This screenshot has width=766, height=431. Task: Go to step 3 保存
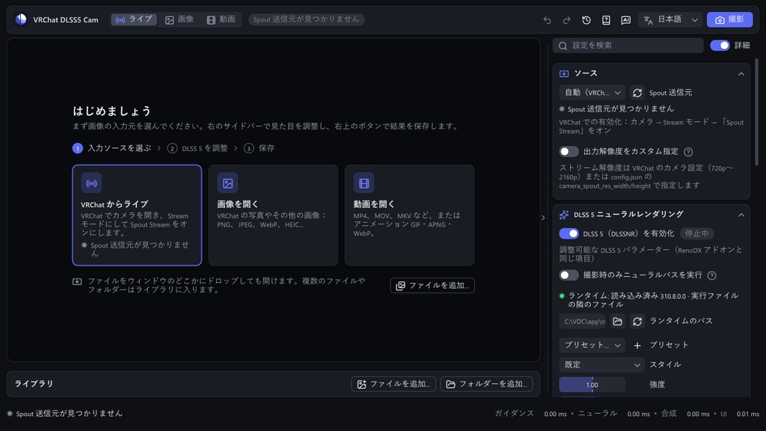(259, 148)
